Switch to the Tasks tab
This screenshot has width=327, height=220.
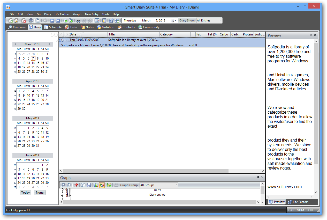[x=71, y=27]
